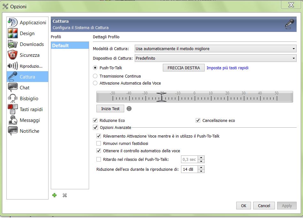Expand Modalità di Cattura dropdown
The image size is (303, 218).
pos(215,49)
